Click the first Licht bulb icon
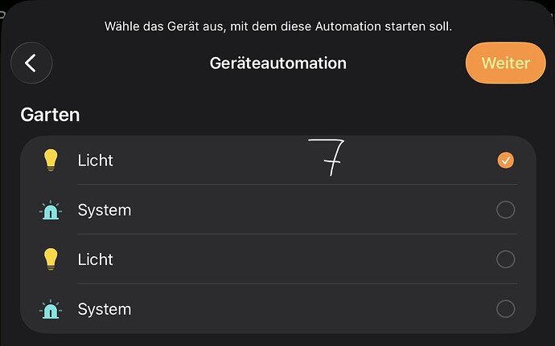The width and height of the screenshot is (555, 346). (51, 161)
